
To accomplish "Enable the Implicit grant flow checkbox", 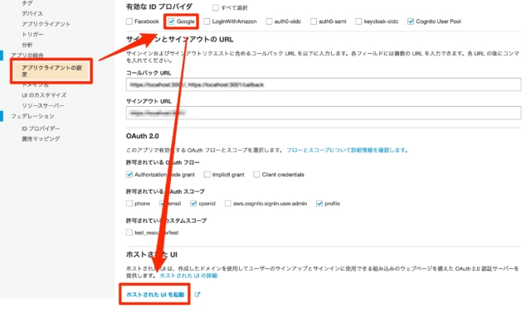I will click(x=207, y=175).
